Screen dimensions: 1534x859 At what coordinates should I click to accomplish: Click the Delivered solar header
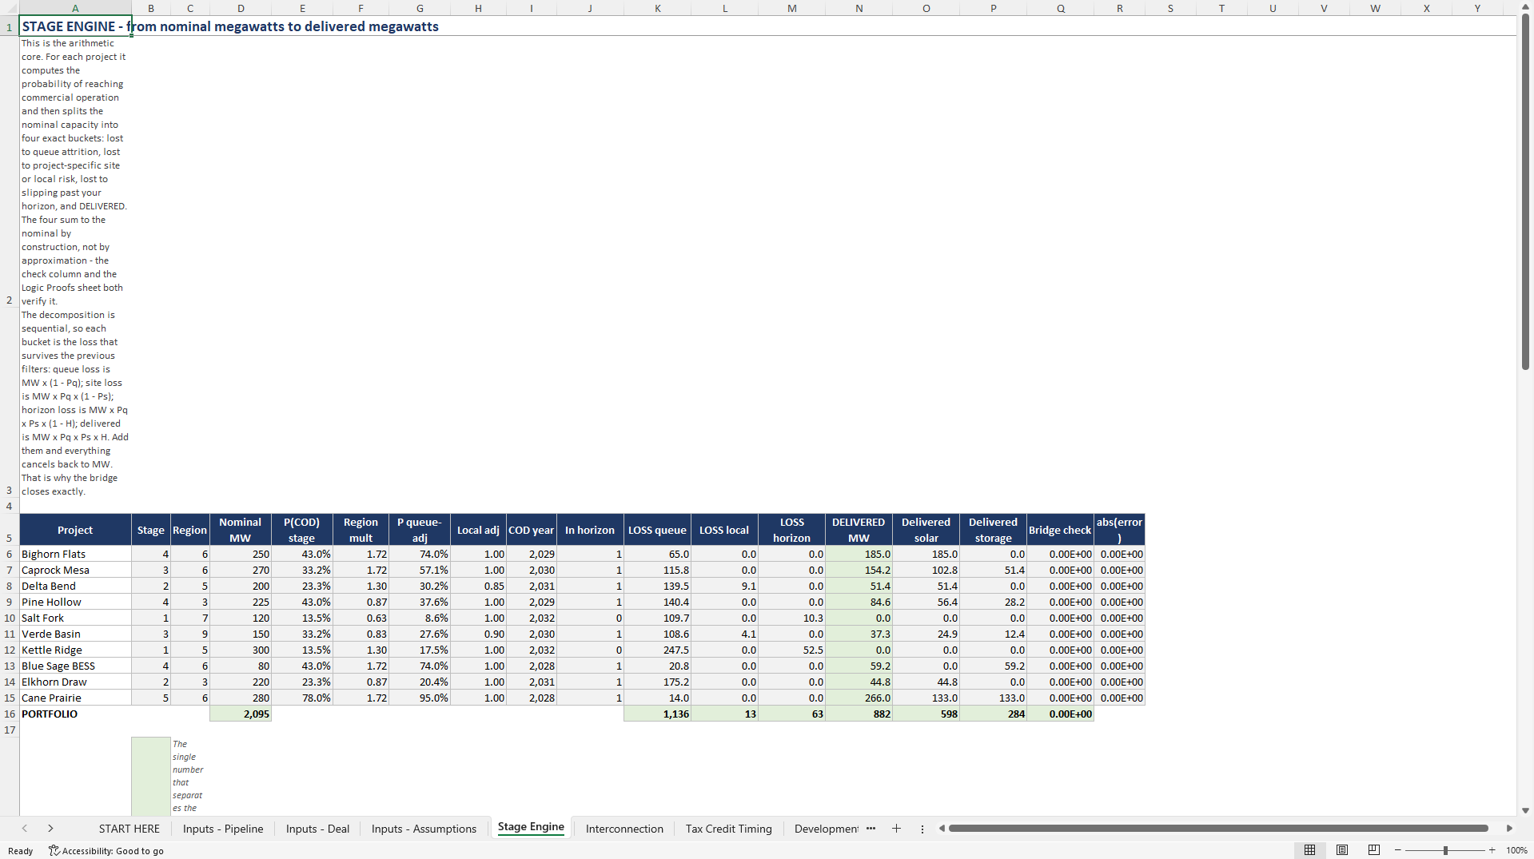pyautogui.click(x=926, y=530)
